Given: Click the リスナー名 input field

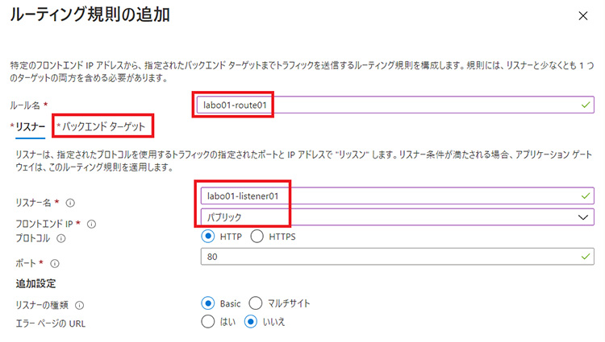Looking at the screenshot, I should pyautogui.click(x=395, y=196).
